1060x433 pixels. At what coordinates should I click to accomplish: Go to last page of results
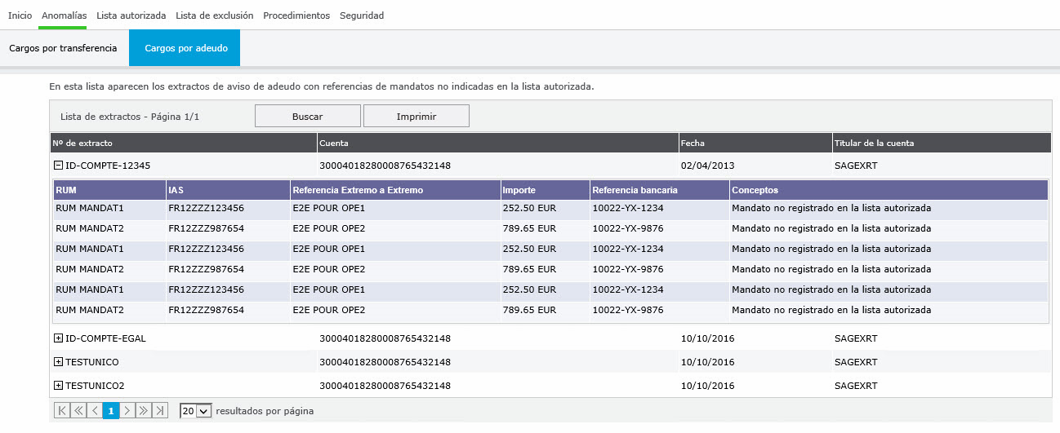click(160, 411)
